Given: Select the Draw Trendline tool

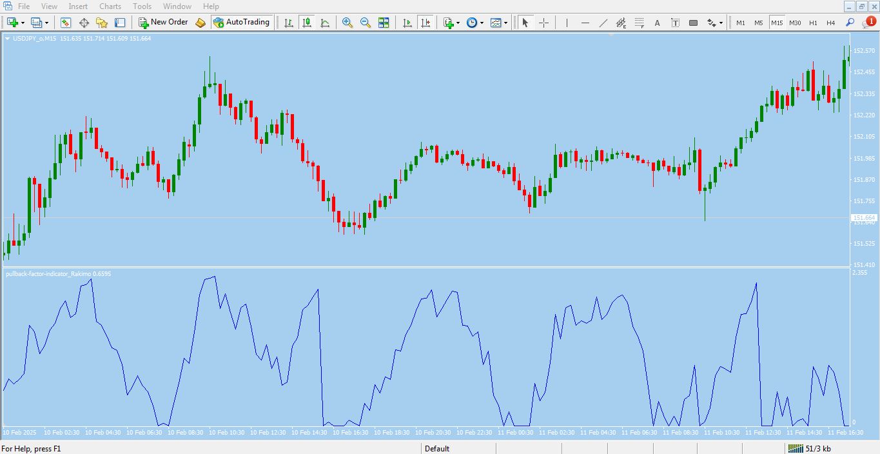Looking at the screenshot, I should [x=603, y=23].
